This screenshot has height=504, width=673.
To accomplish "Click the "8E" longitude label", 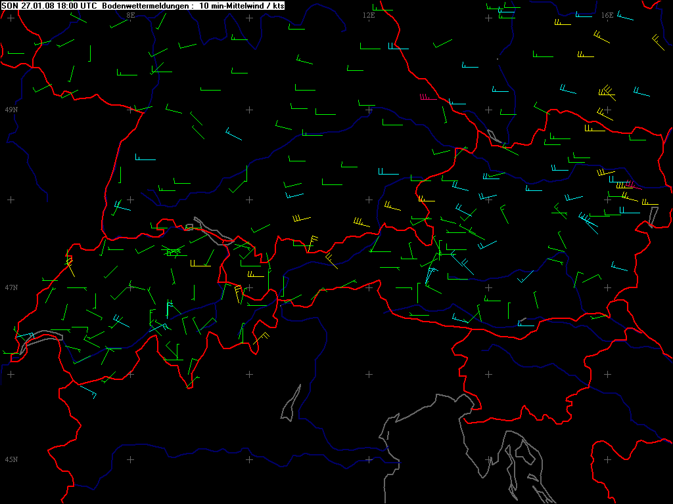I will [130, 14].
